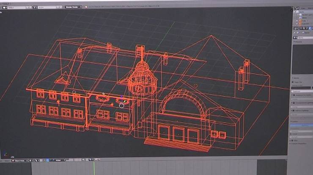The image size is (313, 175).
Task: Click the highlighted blue Raytrace gather button
Action: pos(302,125)
